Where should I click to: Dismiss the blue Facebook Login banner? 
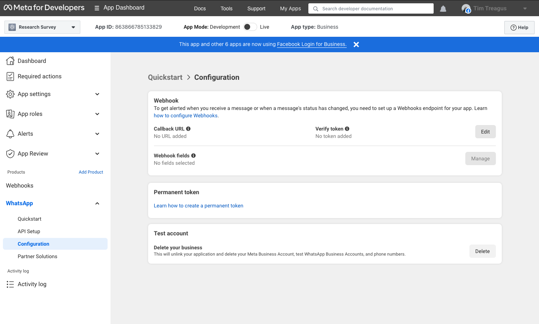(356, 44)
